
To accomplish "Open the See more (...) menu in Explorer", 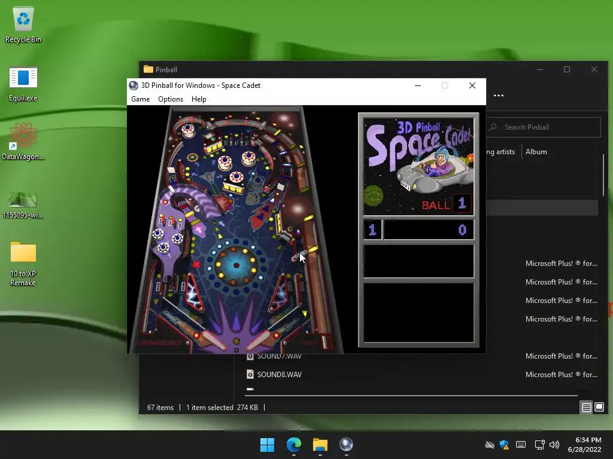I will point(499,96).
